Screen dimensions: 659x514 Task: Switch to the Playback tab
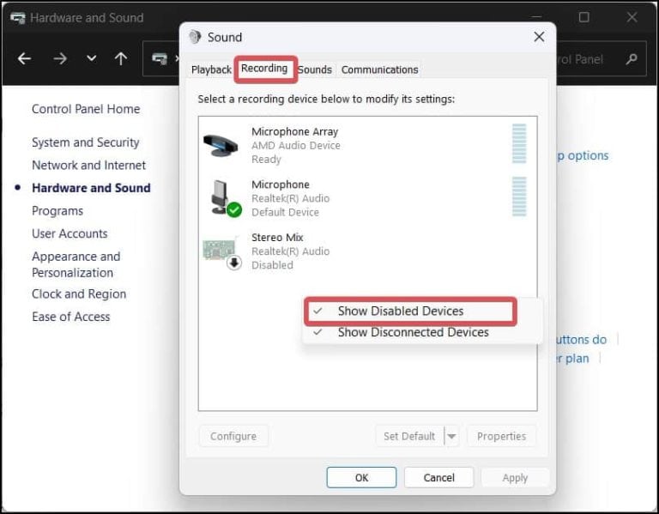[x=211, y=70]
